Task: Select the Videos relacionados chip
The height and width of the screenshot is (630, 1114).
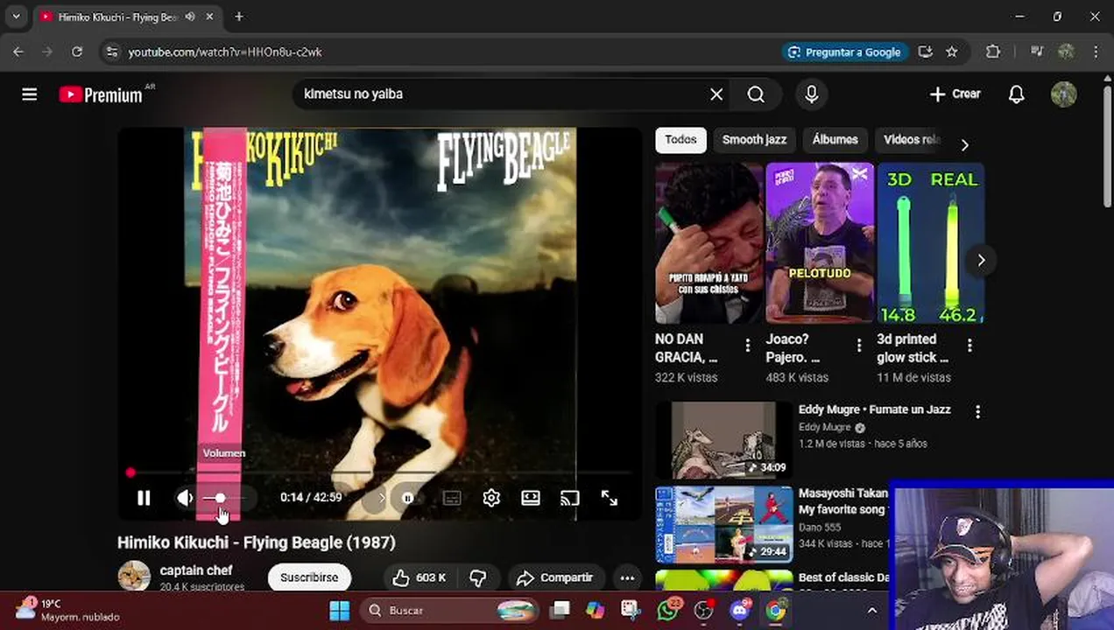Action: tap(911, 140)
